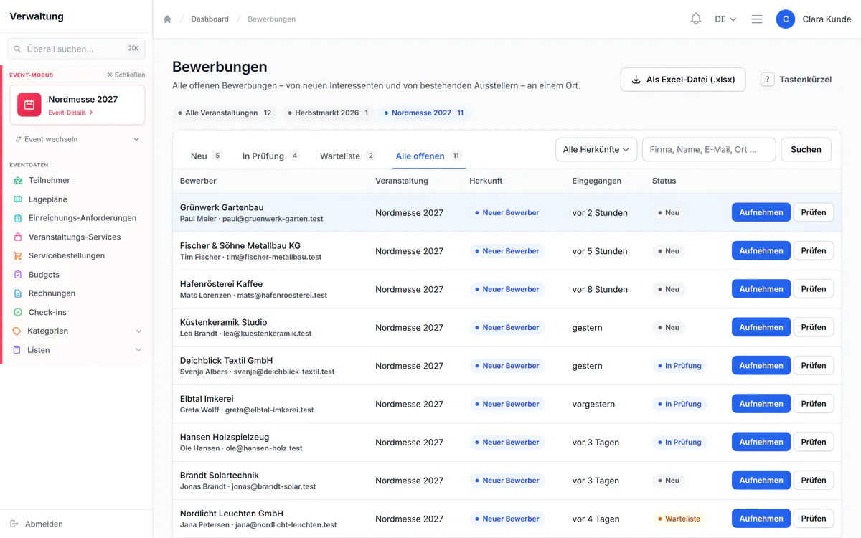Expand the Kategorien section
The image size is (861, 538).
(x=76, y=331)
